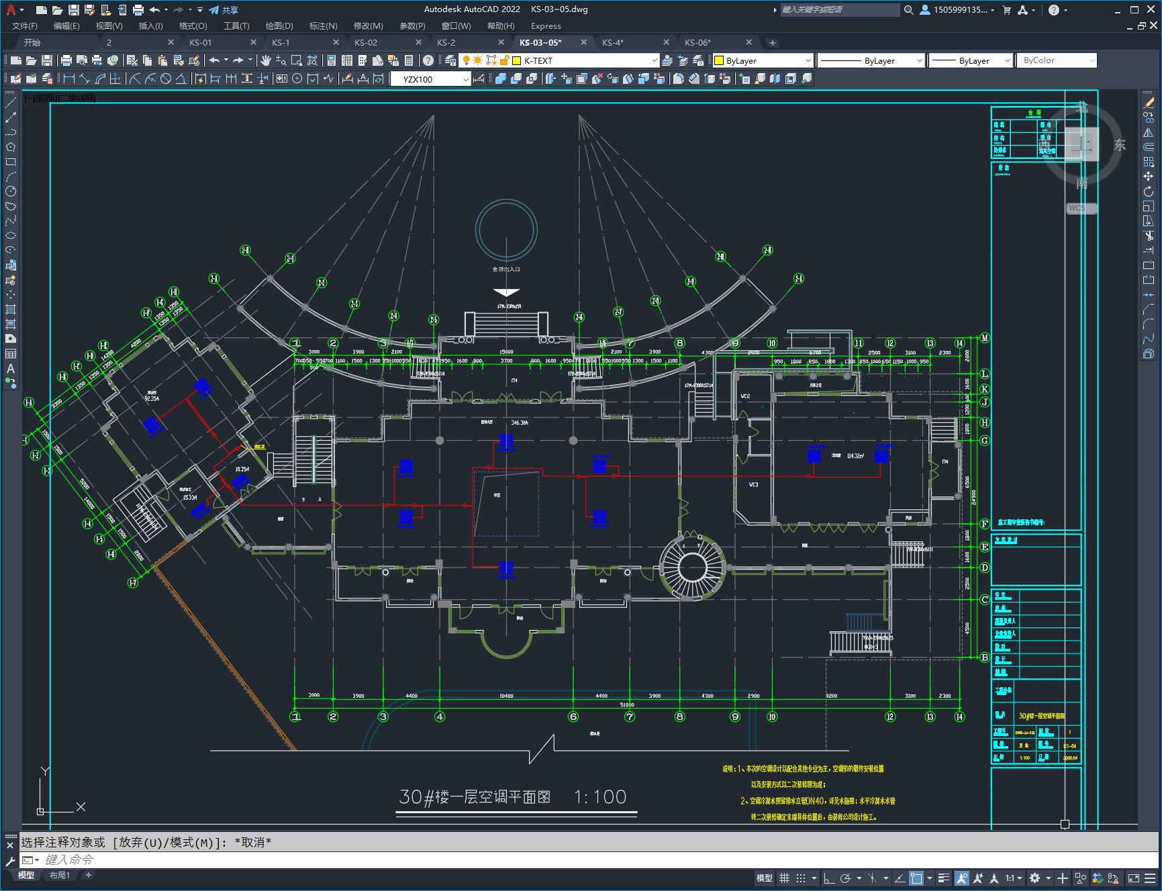Viewport: 1162px width, 891px height.
Task: Click the Tolerance dimension tool icon
Action: (x=281, y=78)
